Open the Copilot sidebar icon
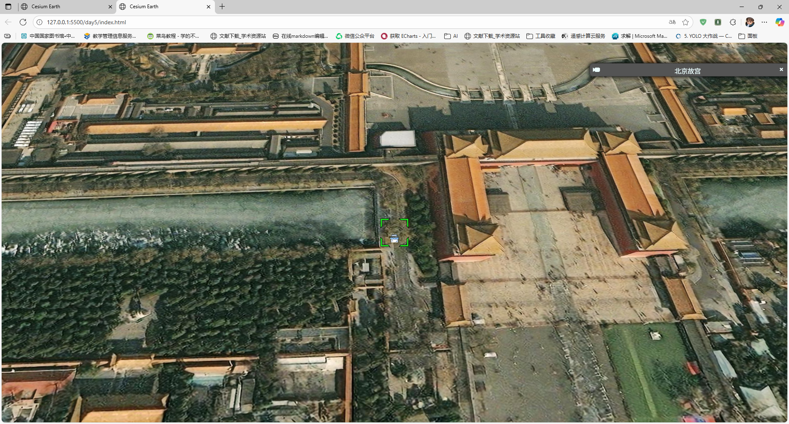789x424 pixels. pyautogui.click(x=780, y=22)
